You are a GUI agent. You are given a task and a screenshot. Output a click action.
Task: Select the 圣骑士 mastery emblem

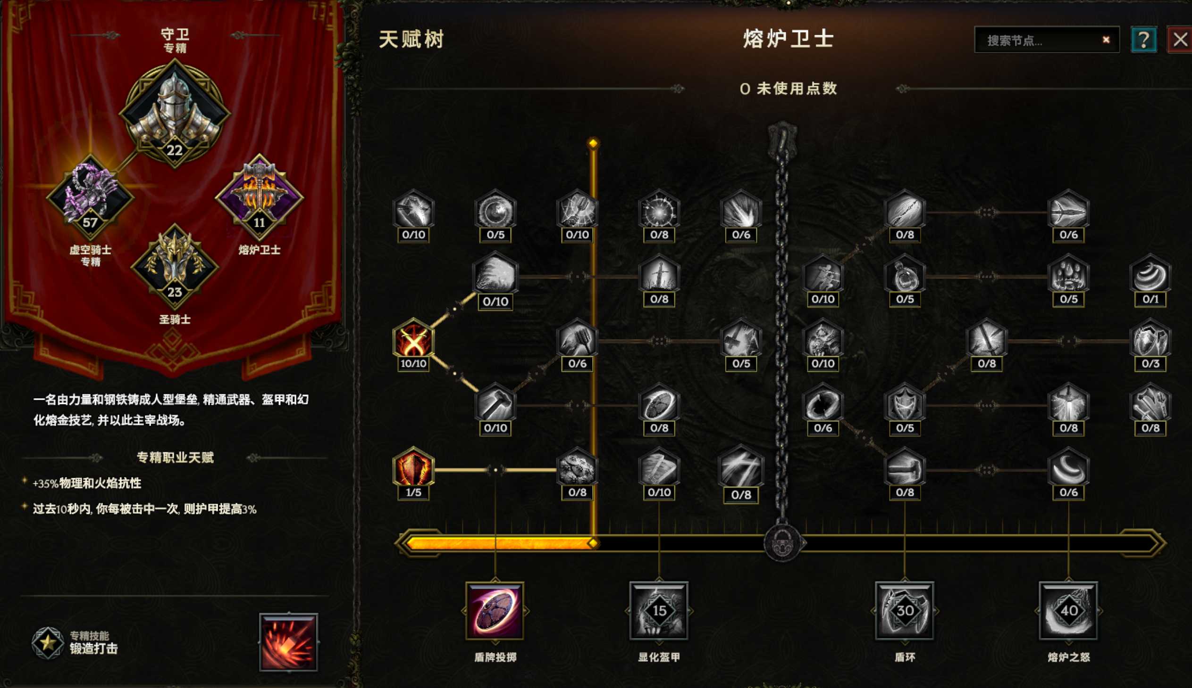175,267
